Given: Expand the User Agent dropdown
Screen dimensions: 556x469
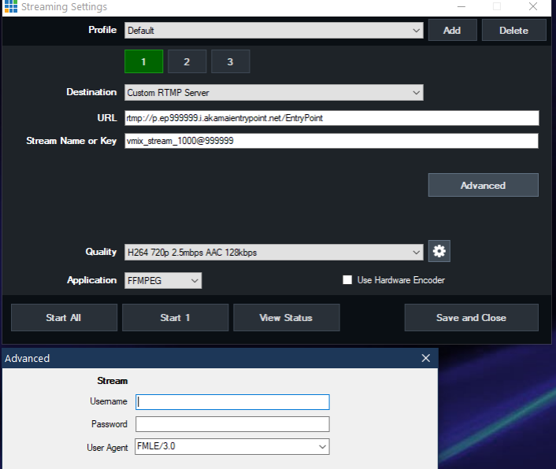Looking at the screenshot, I should point(321,447).
